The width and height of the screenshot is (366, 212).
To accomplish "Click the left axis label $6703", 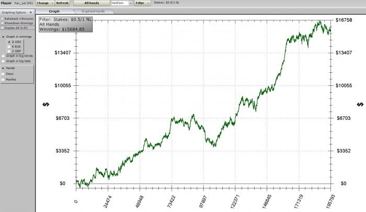I will click(63, 118).
